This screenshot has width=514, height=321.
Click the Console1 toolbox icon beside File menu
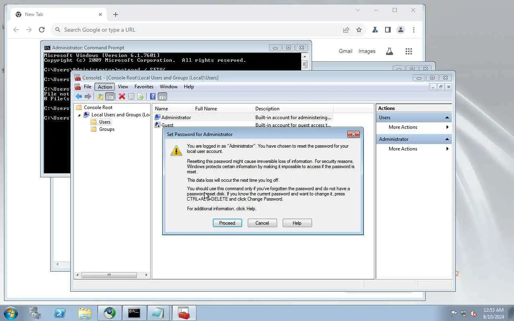78,87
